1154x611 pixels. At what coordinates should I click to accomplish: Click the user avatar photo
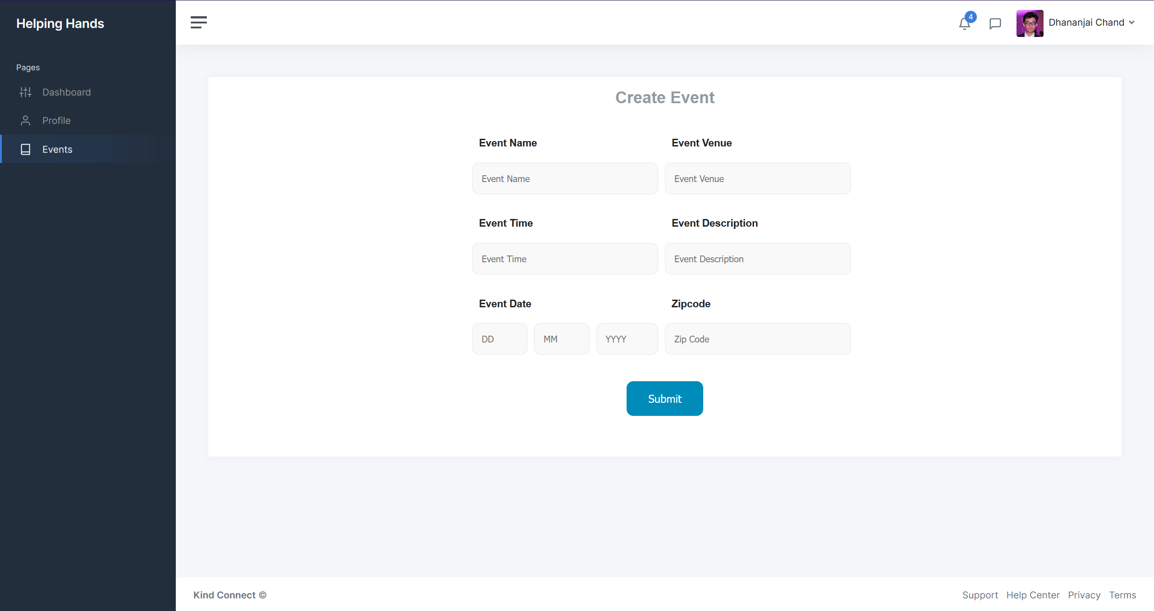tap(1030, 23)
